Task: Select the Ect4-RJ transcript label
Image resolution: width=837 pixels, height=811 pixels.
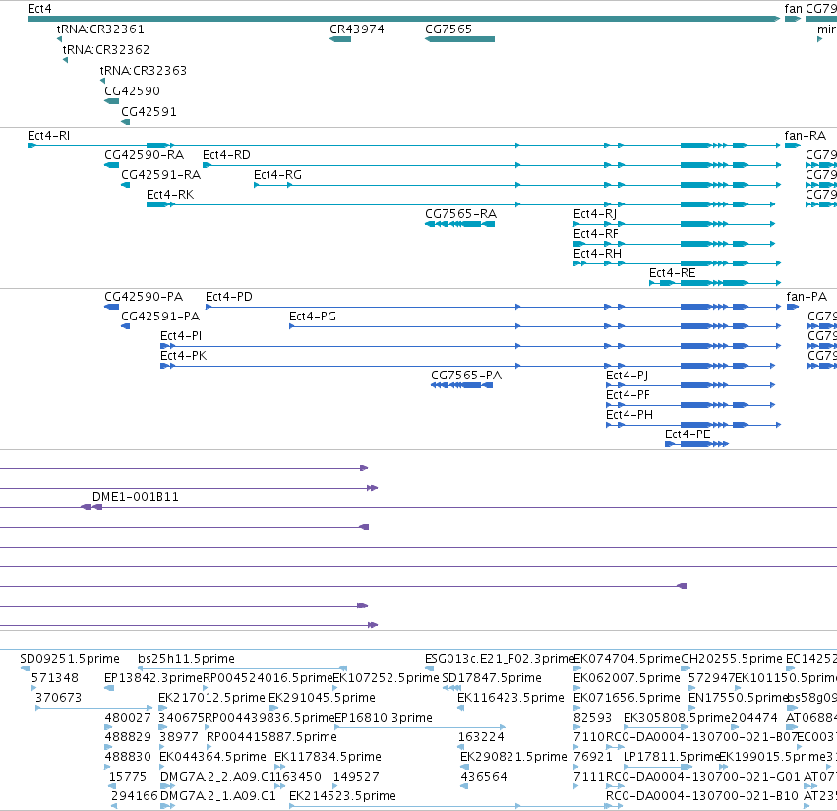Action: point(595,214)
